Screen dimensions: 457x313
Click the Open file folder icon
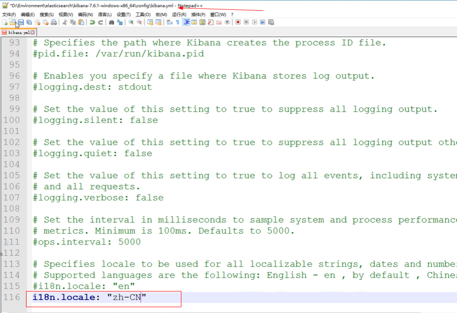(13, 22)
